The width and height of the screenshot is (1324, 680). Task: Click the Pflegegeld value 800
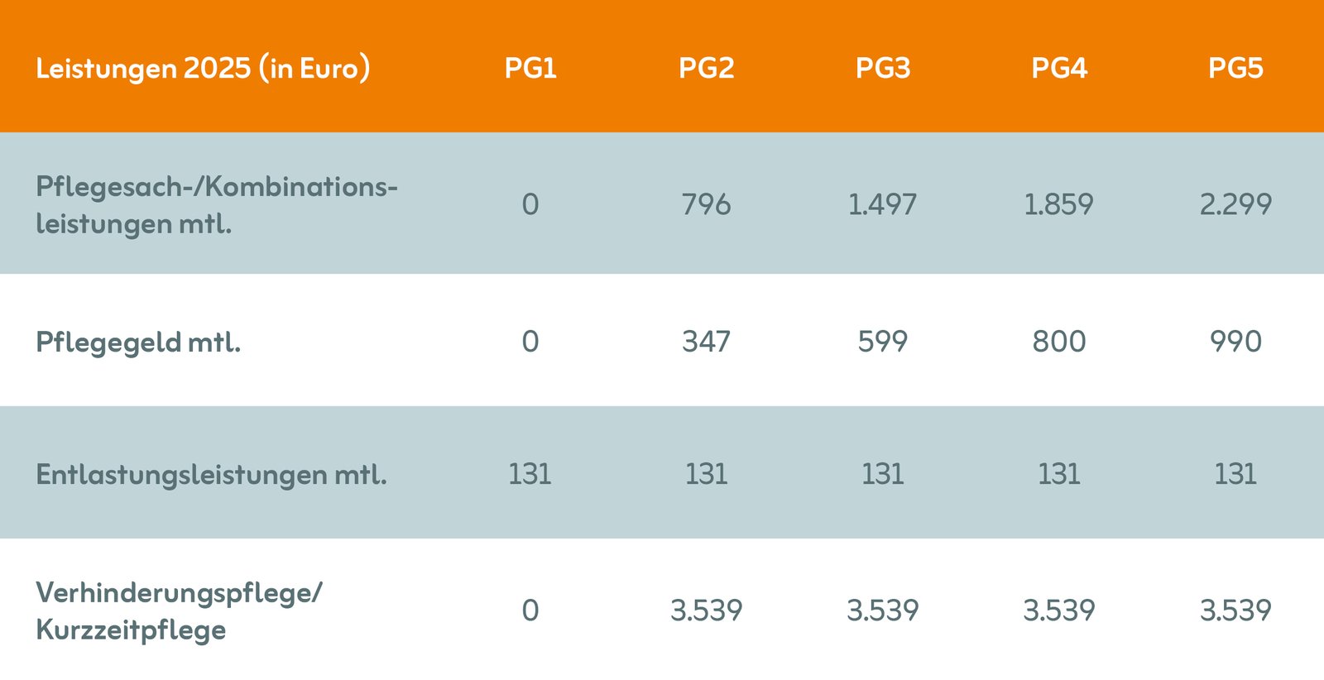pyautogui.click(x=1059, y=342)
